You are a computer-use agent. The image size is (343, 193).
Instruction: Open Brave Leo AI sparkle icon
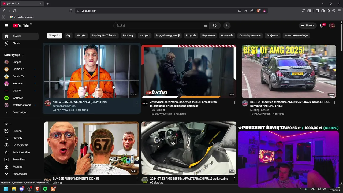pyautogui.click(x=328, y=11)
